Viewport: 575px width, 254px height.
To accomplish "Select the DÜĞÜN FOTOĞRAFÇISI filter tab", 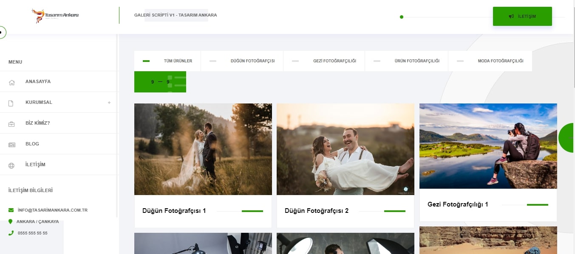I will tap(242, 61).
